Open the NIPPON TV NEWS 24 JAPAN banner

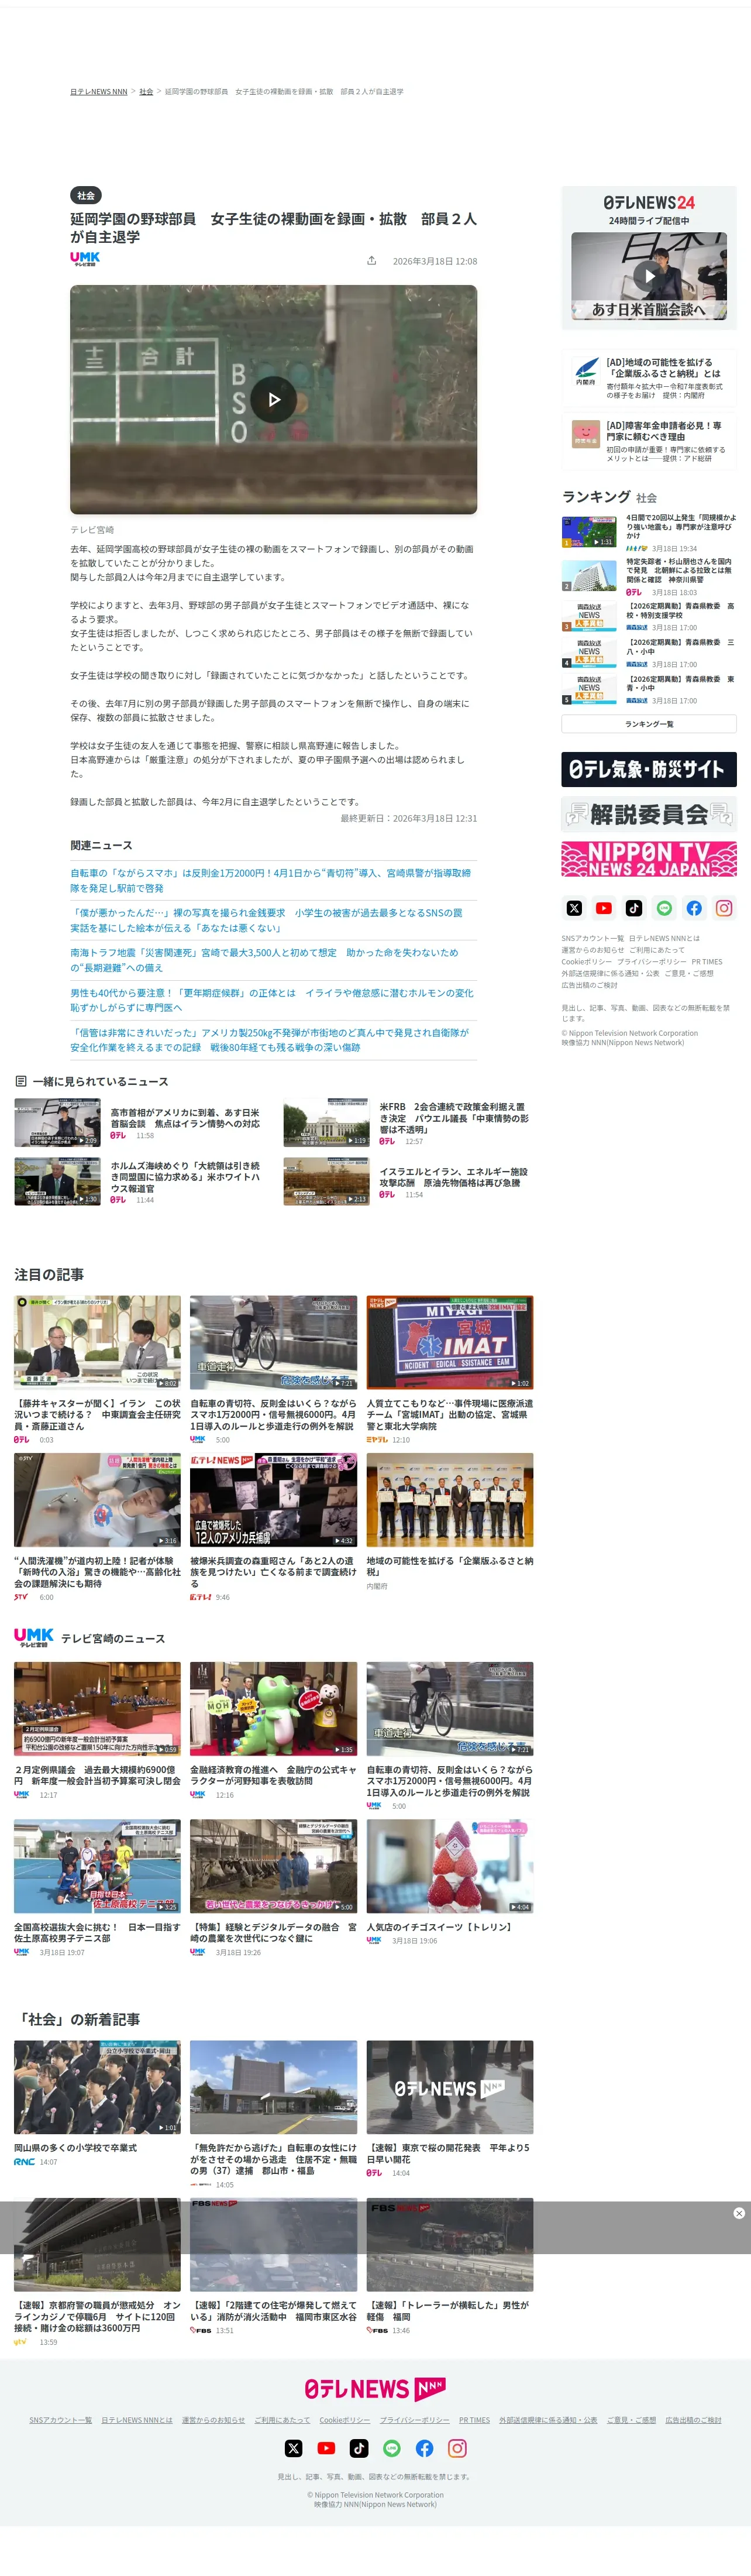[649, 859]
